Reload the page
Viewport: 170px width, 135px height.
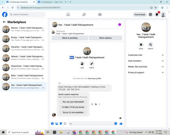13,8
